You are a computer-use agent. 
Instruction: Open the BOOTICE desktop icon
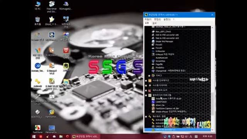pyautogui.click(x=37, y=114)
